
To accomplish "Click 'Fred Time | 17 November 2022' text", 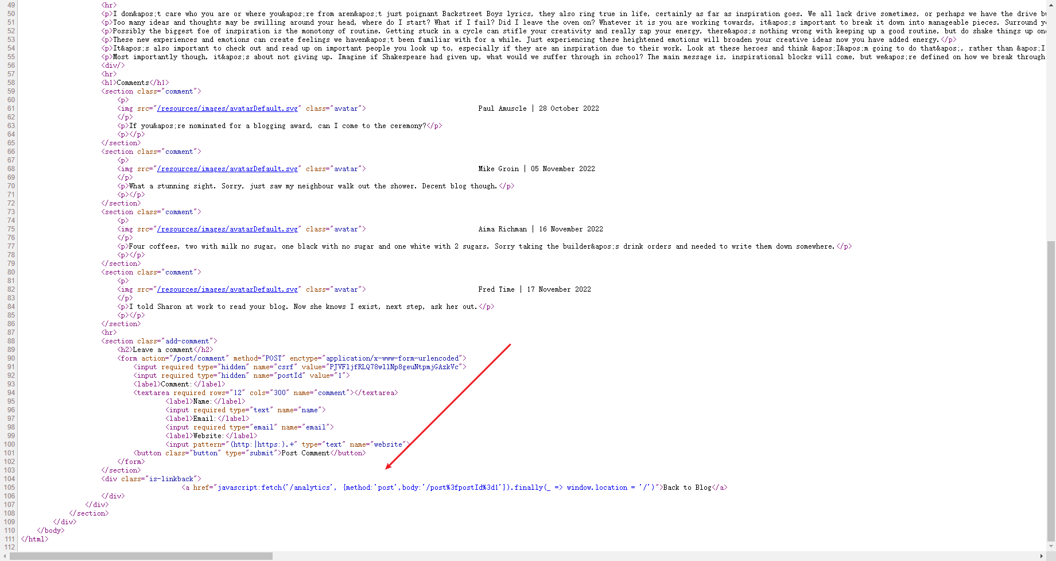I will click(x=534, y=289).
